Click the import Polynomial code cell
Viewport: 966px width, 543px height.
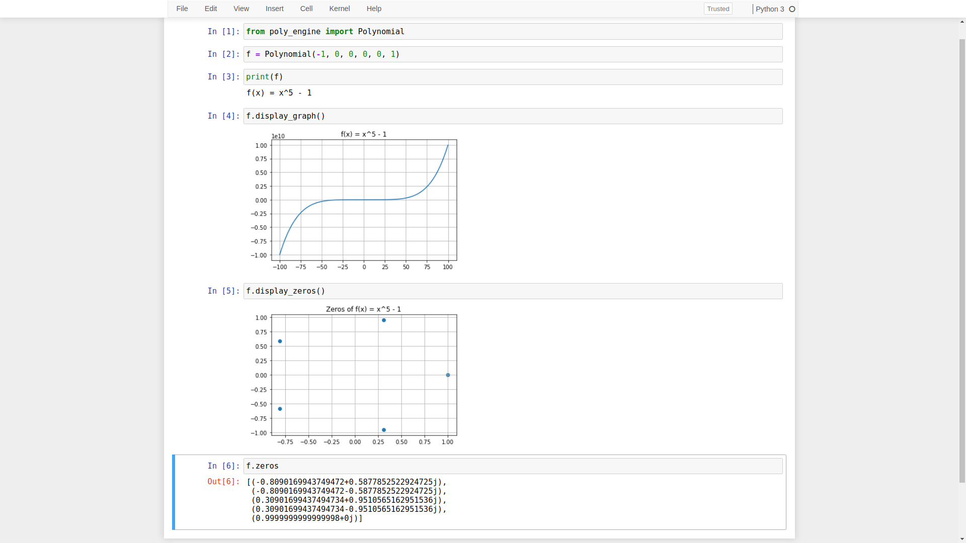(x=513, y=32)
